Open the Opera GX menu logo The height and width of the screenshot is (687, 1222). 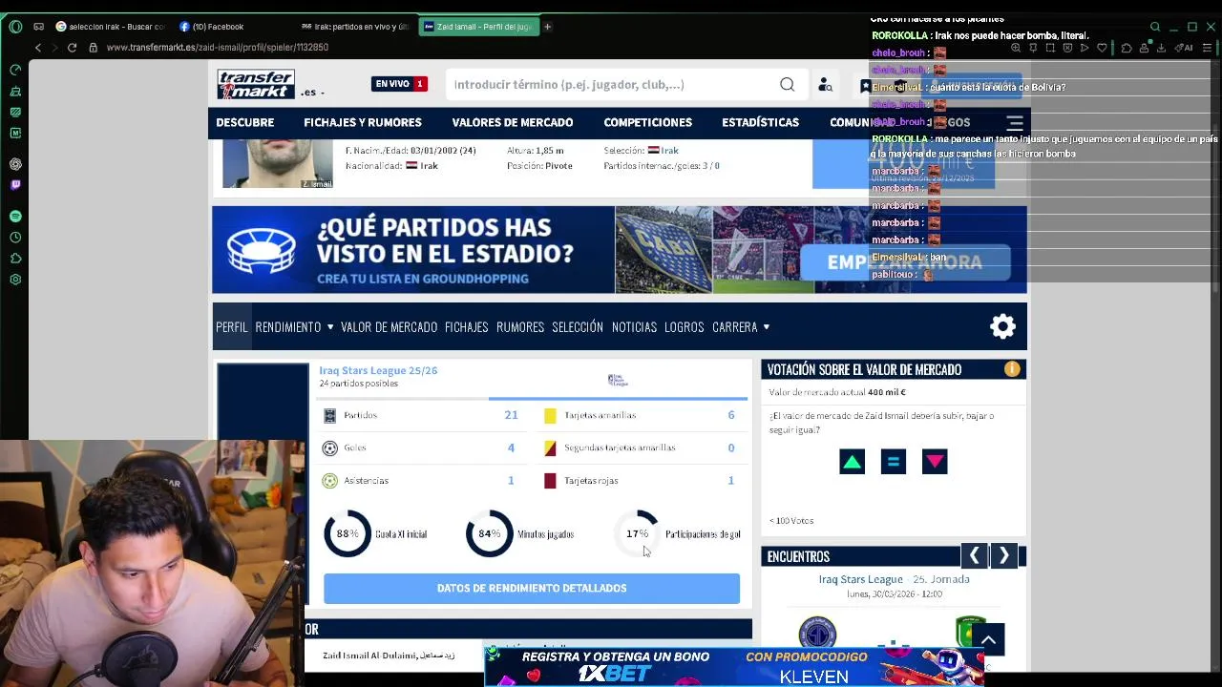(15, 27)
